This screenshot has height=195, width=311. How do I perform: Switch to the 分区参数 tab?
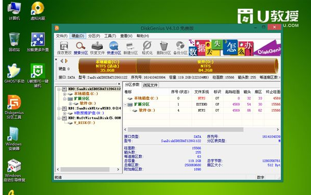tap(132, 85)
